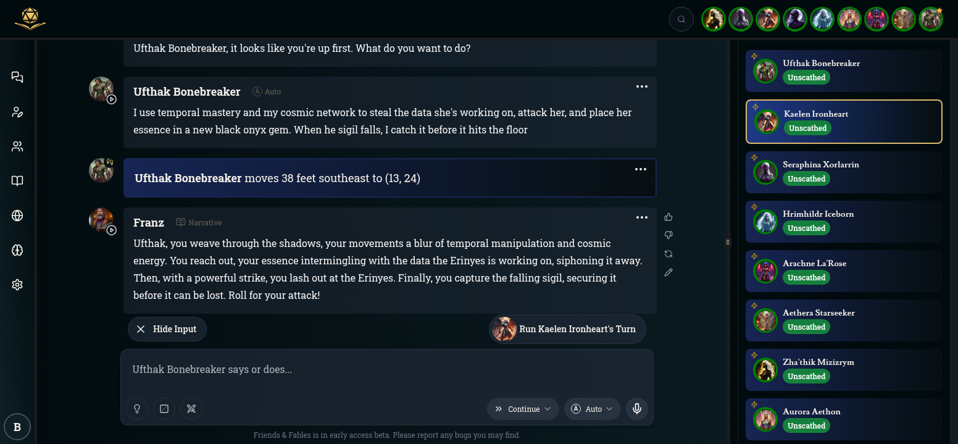Thumbs up Franz's narrative message

(669, 217)
